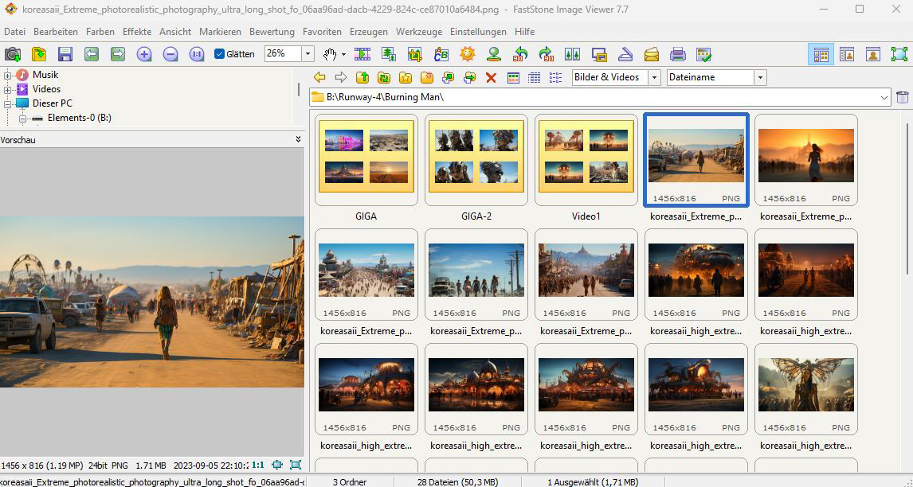This screenshot has width=913, height=487.
Task: Open Adjust lighting sun icon
Action: 468,54
